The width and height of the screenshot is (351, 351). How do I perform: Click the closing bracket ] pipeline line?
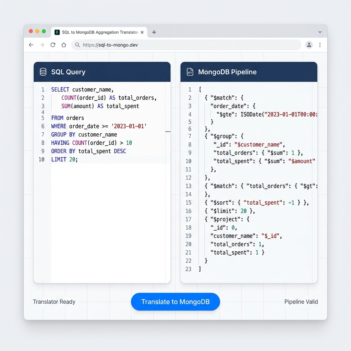(x=200, y=269)
